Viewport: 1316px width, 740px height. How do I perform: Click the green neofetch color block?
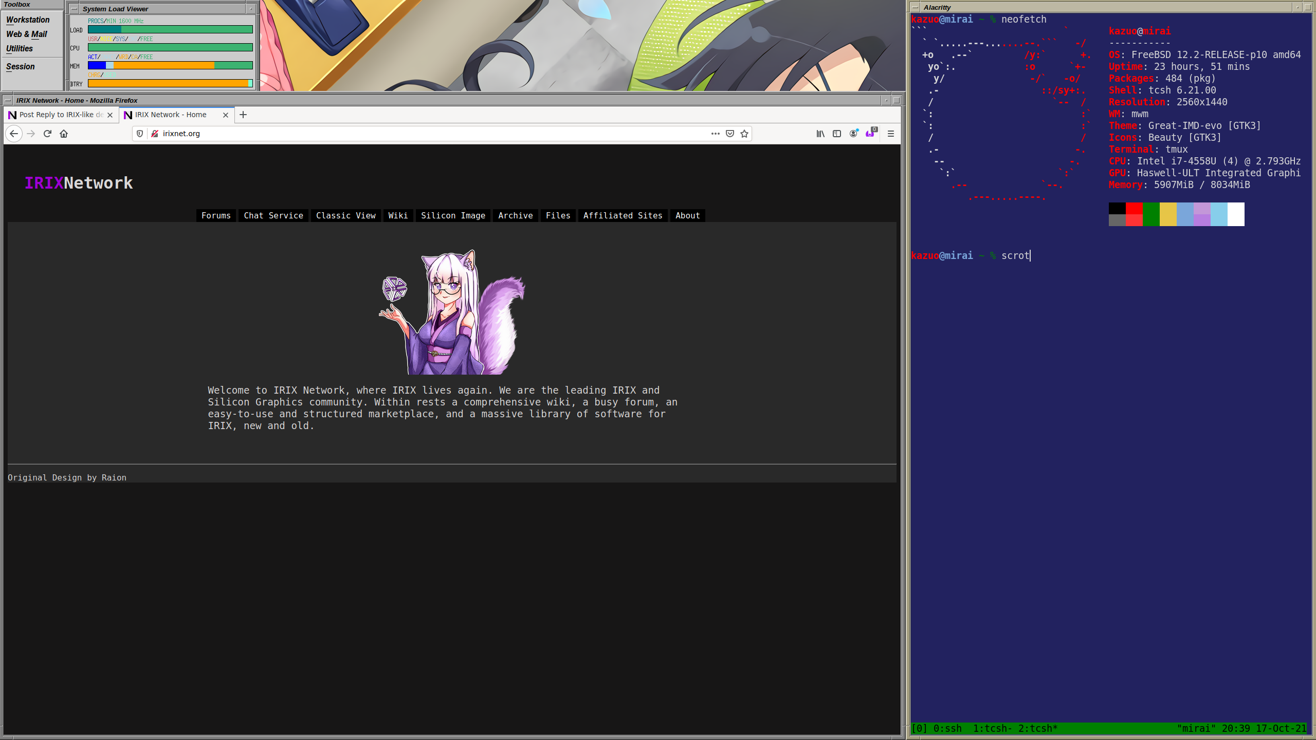tap(1151, 214)
